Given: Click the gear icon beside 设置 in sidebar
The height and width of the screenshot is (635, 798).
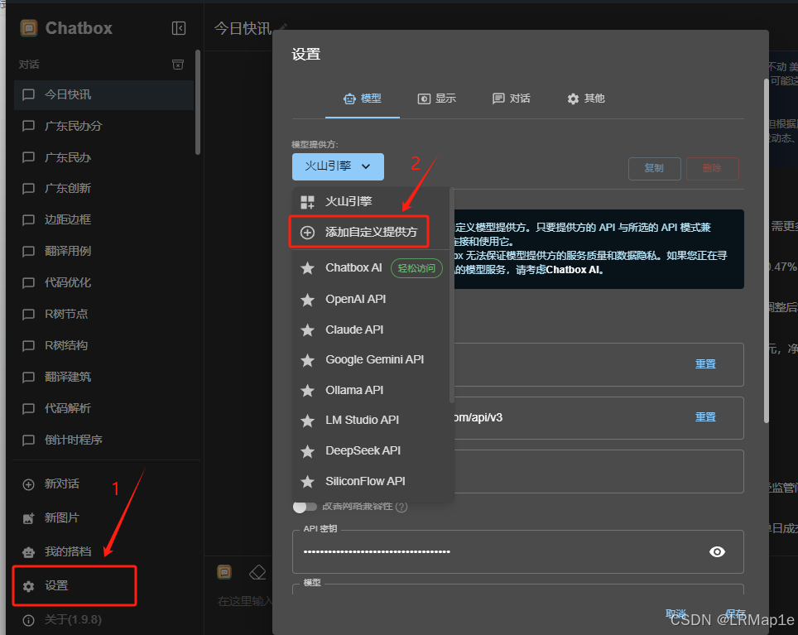Looking at the screenshot, I should [28, 586].
